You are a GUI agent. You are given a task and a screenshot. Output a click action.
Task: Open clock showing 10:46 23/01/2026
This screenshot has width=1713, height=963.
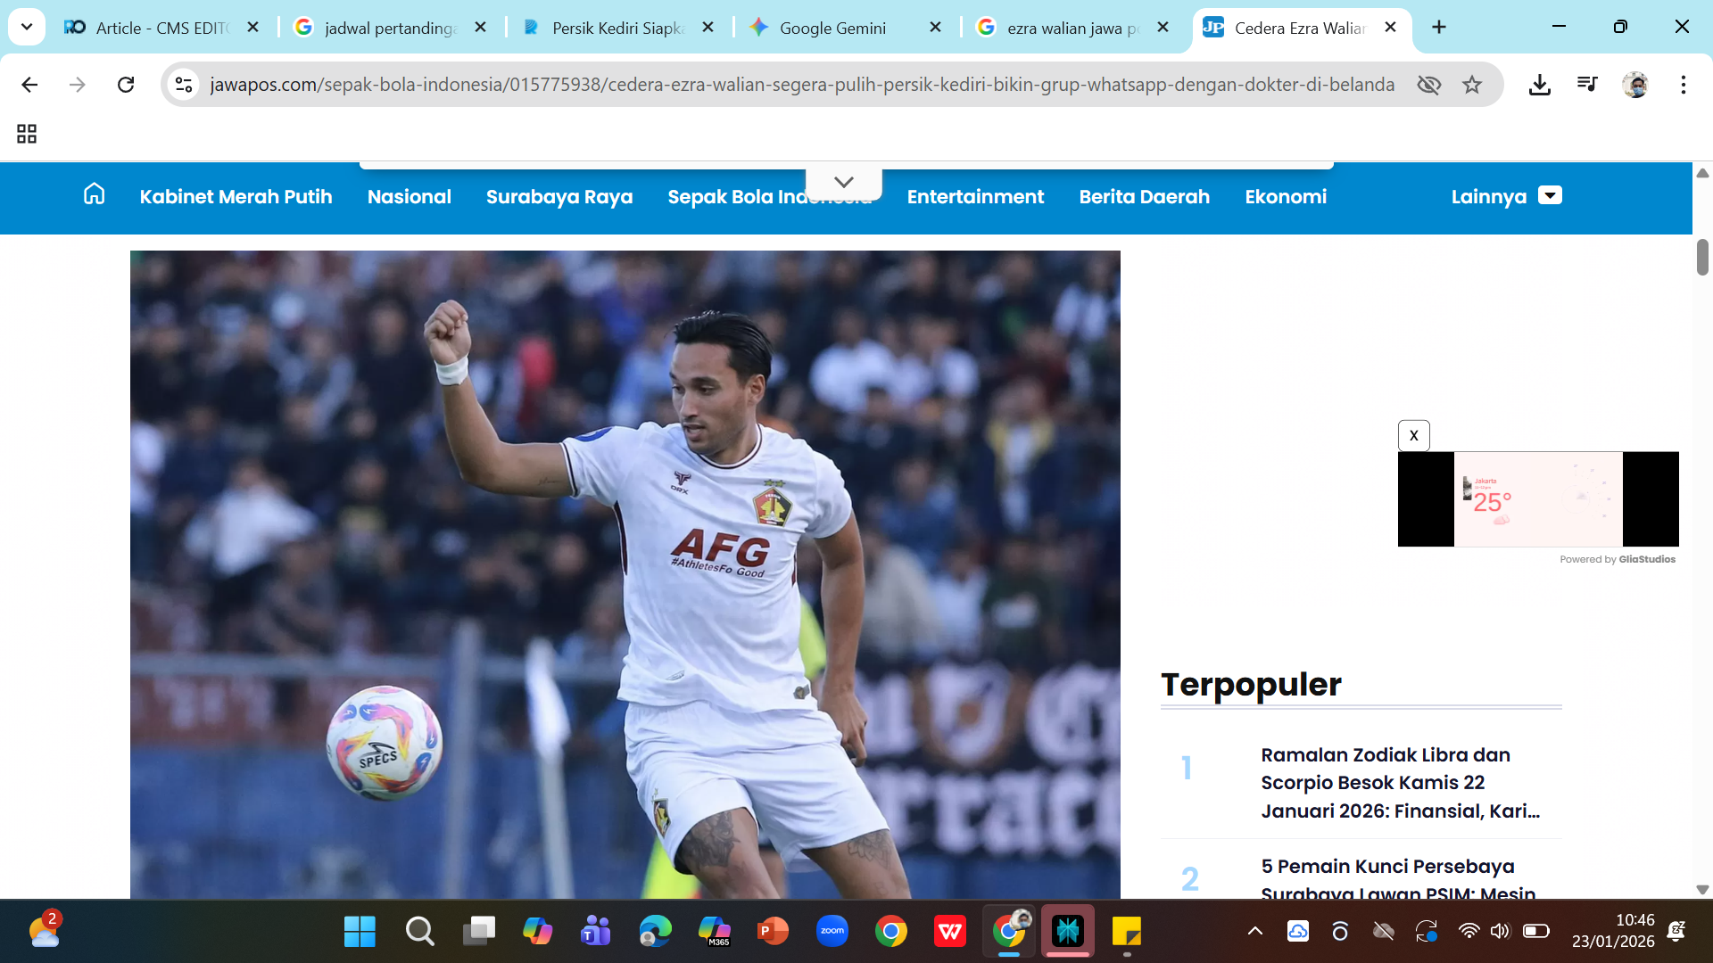click(1613, 931)
